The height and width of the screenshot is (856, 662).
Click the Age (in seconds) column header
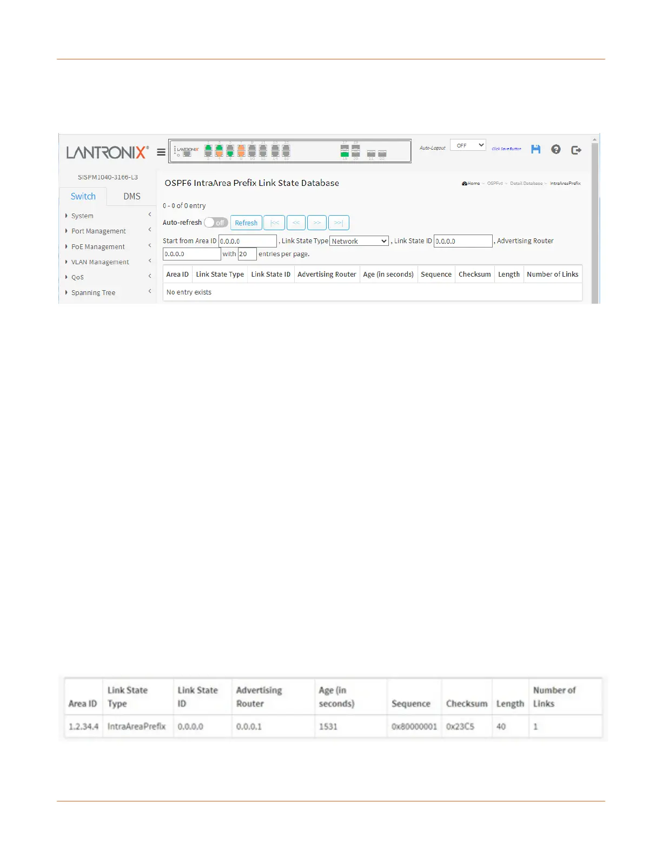(x=388, y=275)
